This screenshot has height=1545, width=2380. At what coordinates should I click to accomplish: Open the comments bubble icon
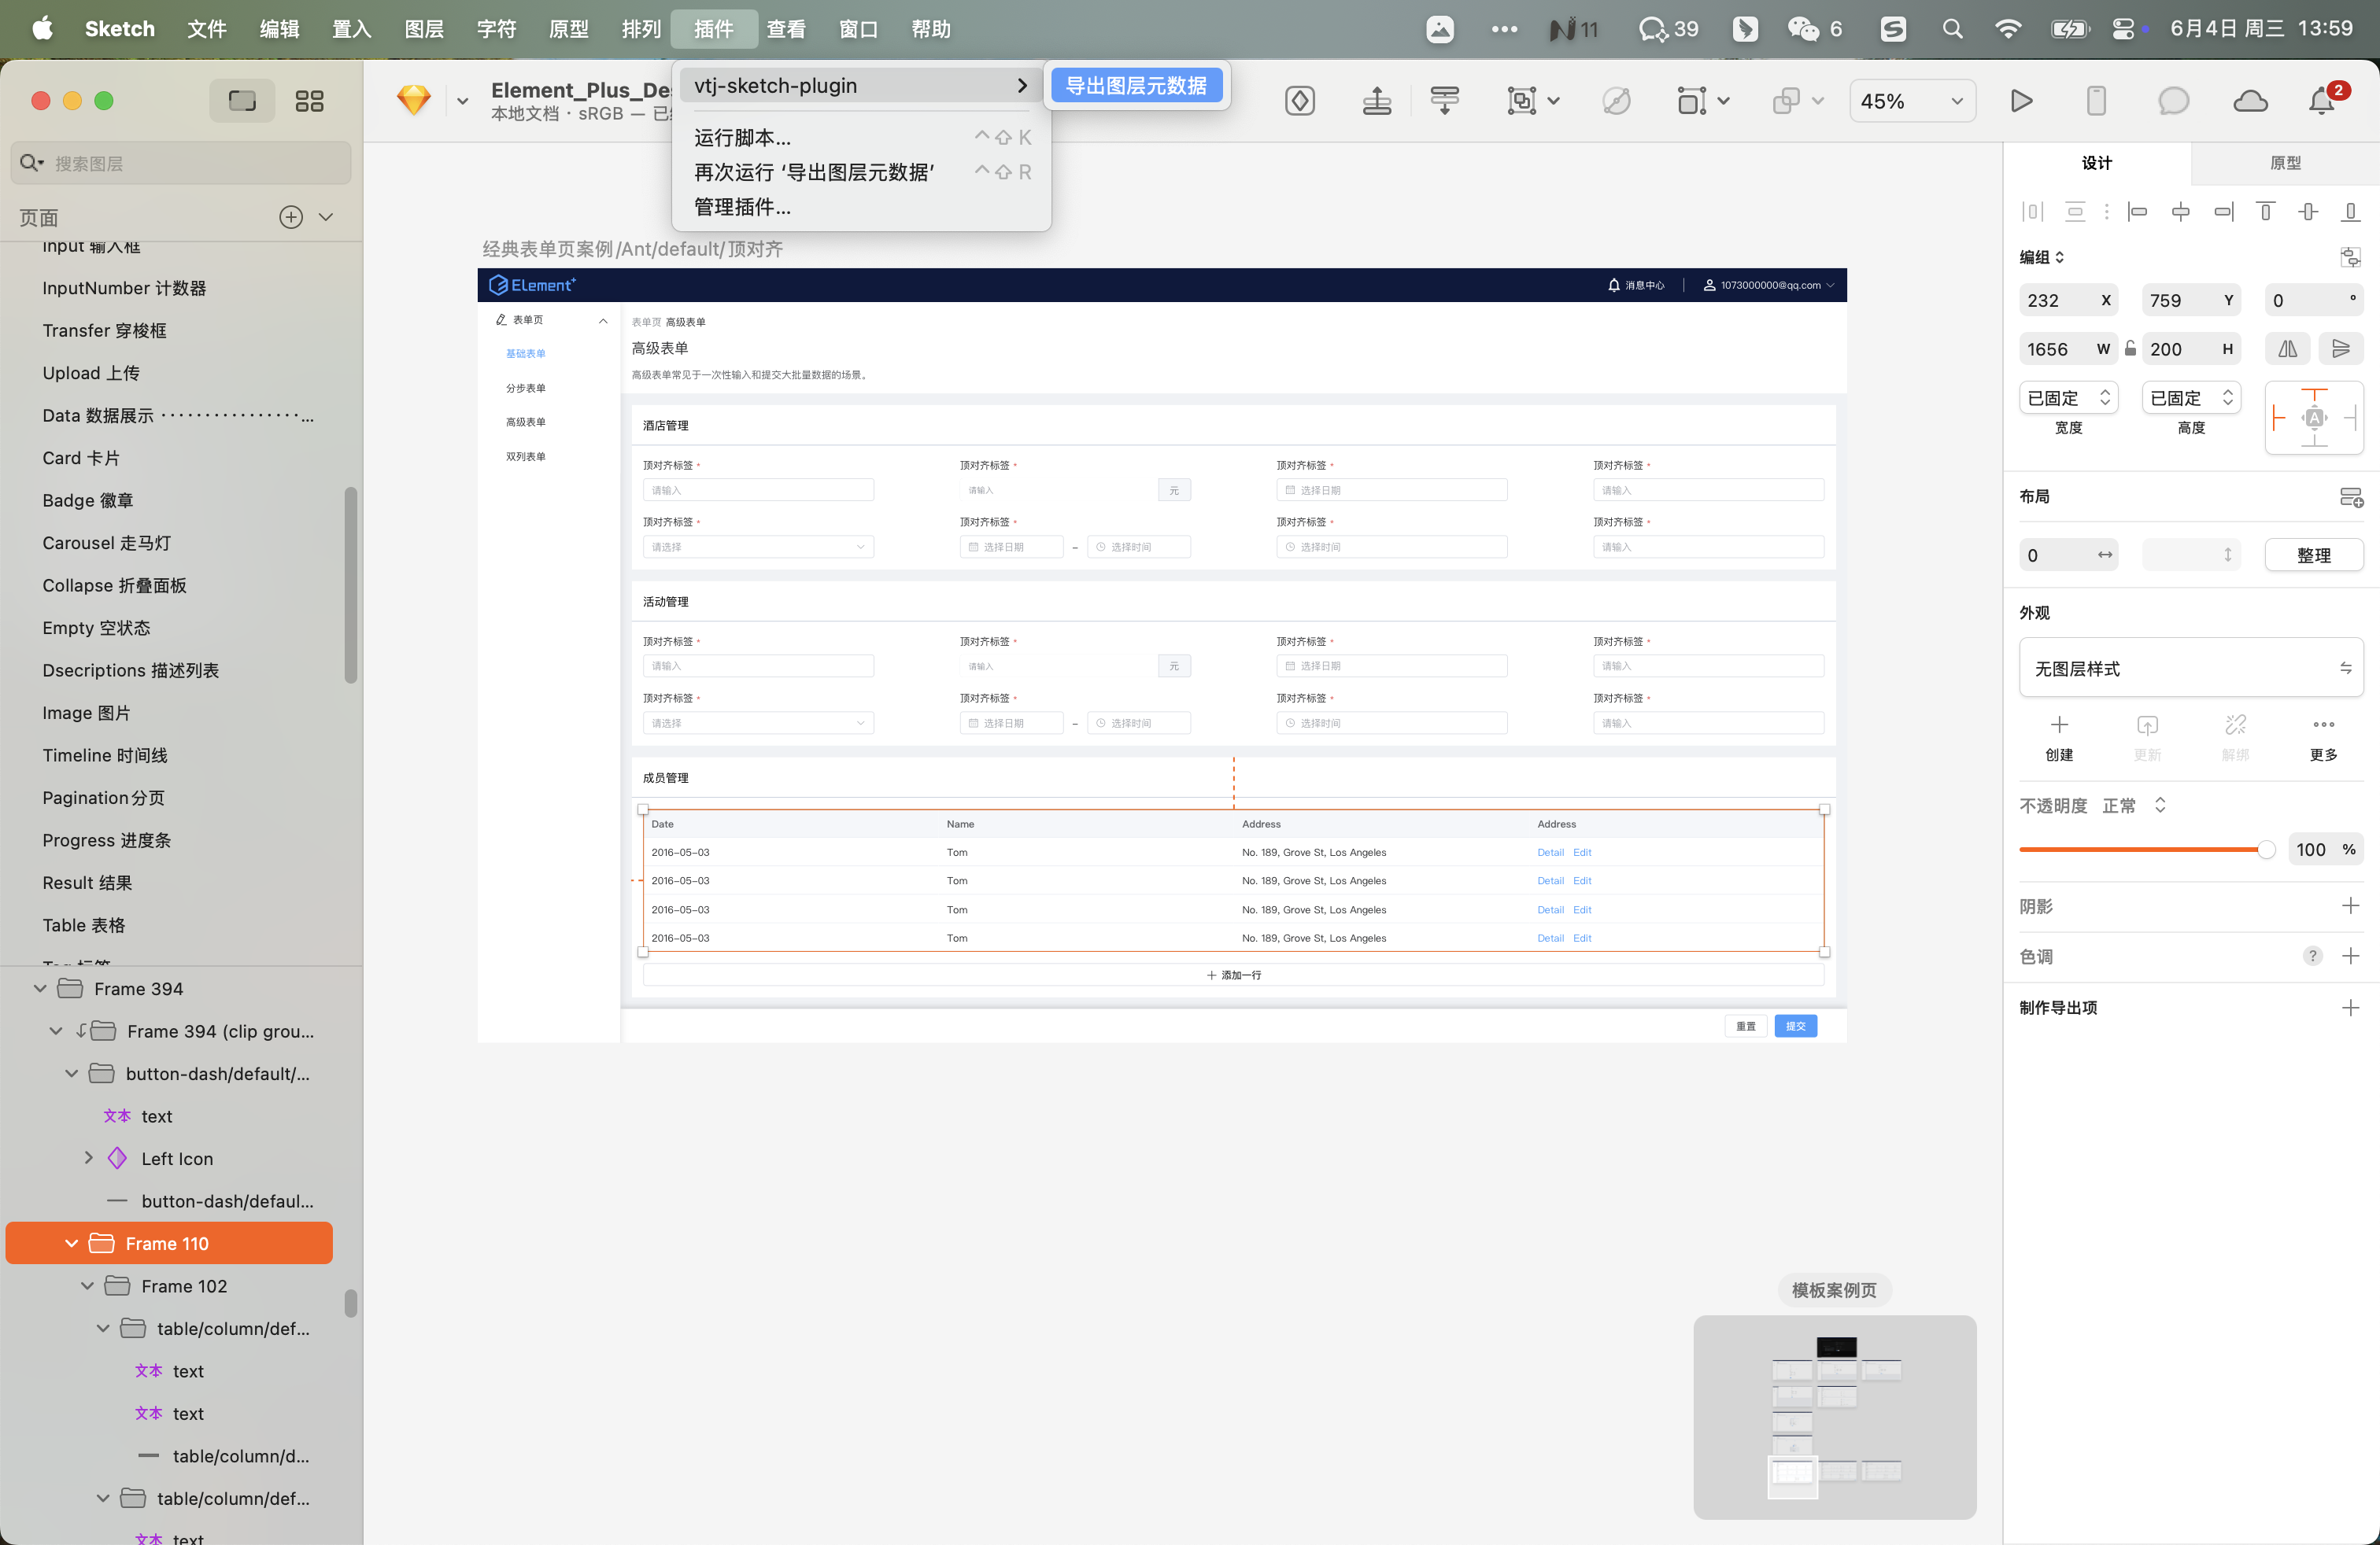tap(2172, 101)
